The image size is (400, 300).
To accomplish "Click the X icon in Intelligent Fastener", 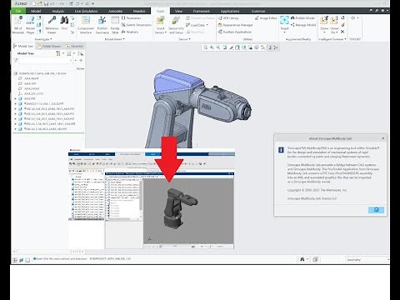I will [342, 32].
